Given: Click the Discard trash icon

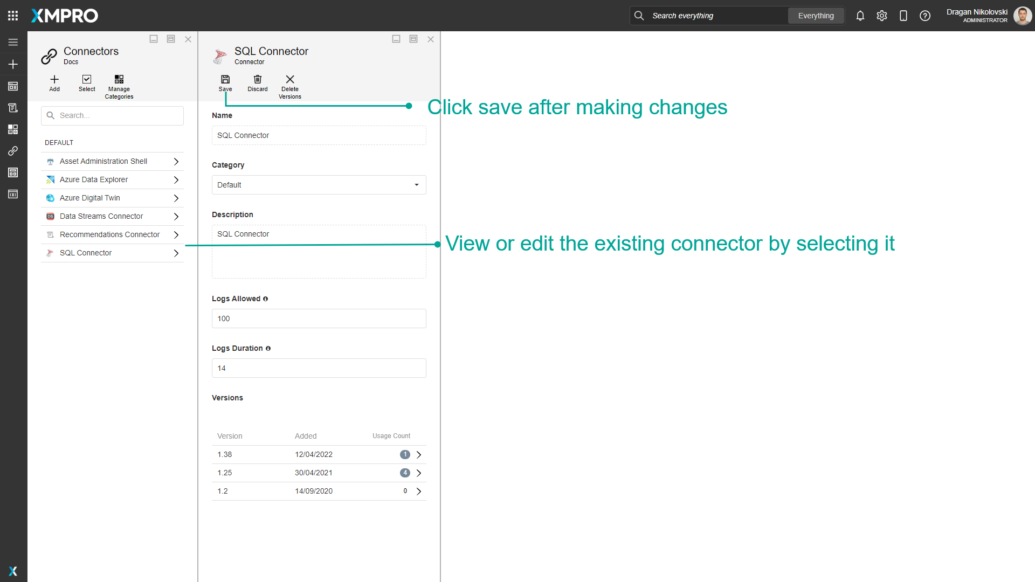Looking at the screenshot, I should (x=258, y=80).
